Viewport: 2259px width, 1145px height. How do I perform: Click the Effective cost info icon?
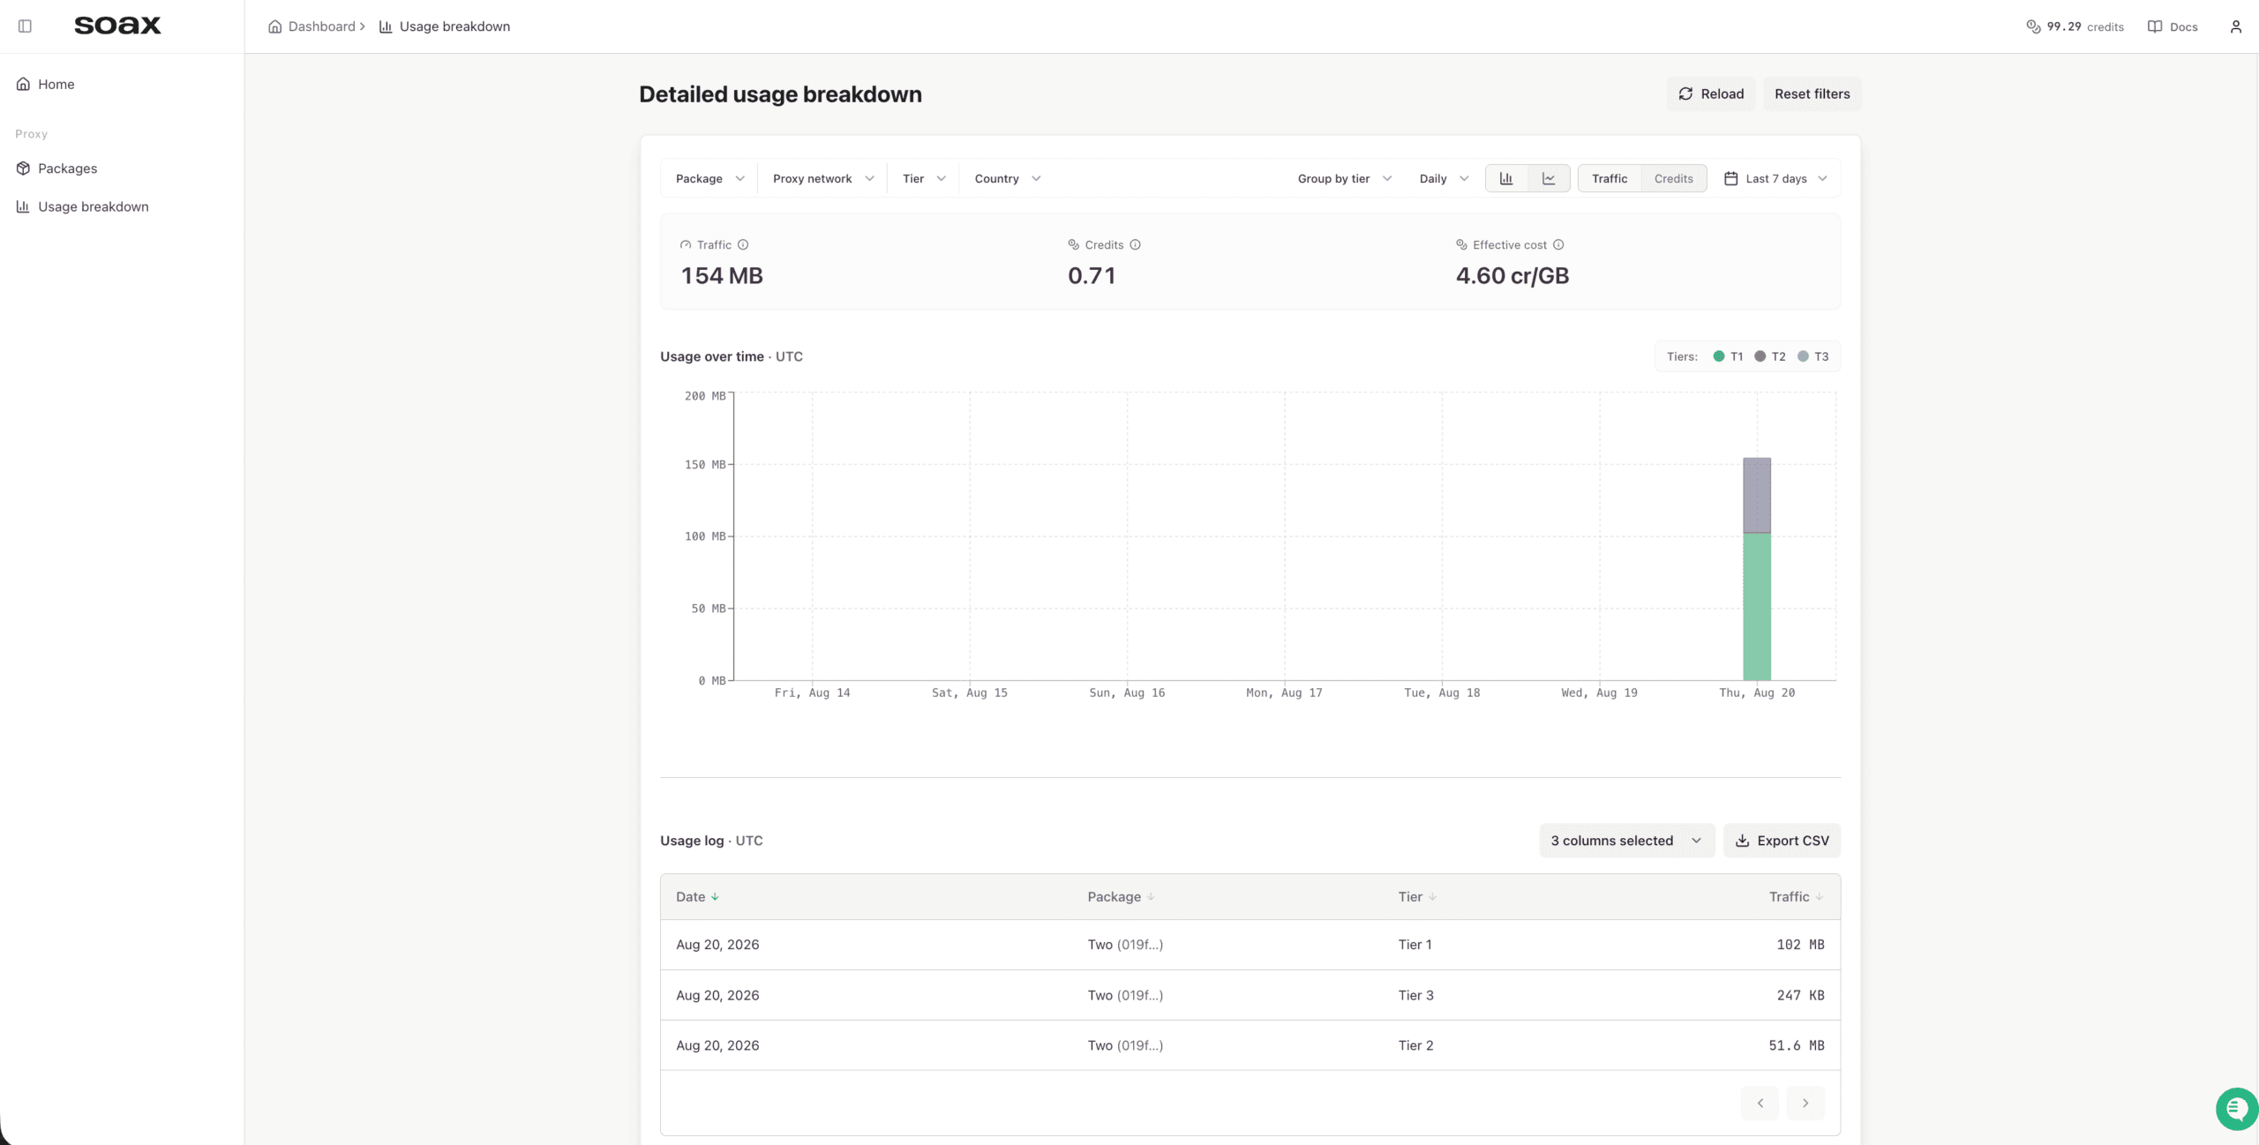point(1558,244)
